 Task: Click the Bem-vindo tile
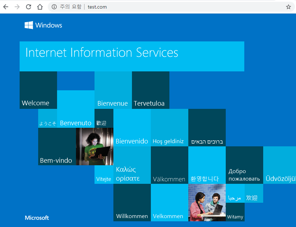[x=57, y=146]
